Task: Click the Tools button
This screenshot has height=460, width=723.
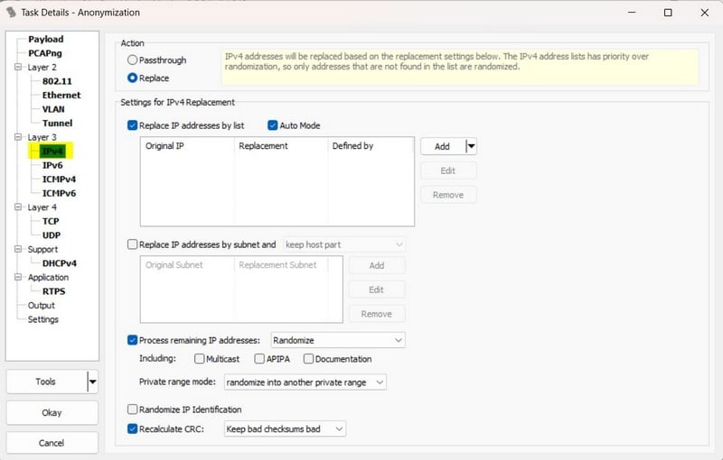Action: (x=46, y=382)
